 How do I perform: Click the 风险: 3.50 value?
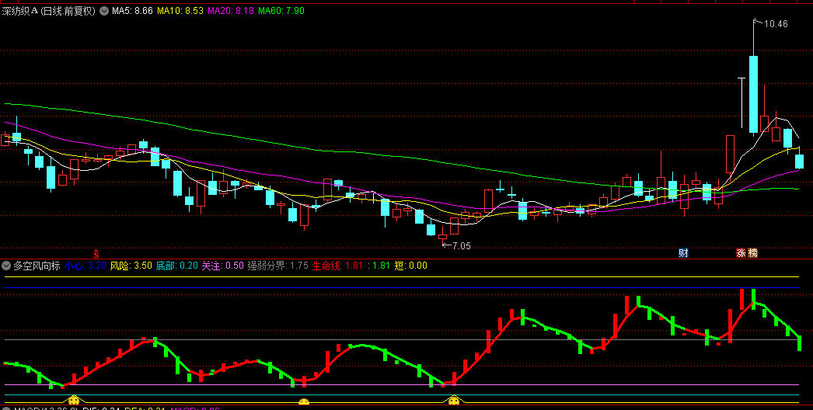click(131, 266)
